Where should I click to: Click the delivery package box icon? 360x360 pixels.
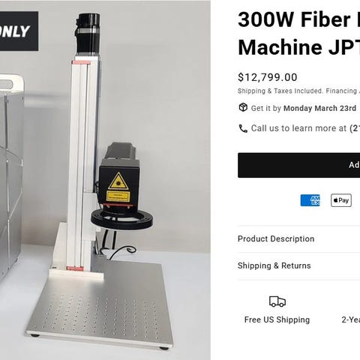click(243, 107)
